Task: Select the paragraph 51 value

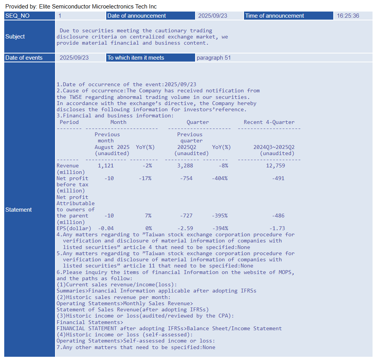Action: pos(214,58)
